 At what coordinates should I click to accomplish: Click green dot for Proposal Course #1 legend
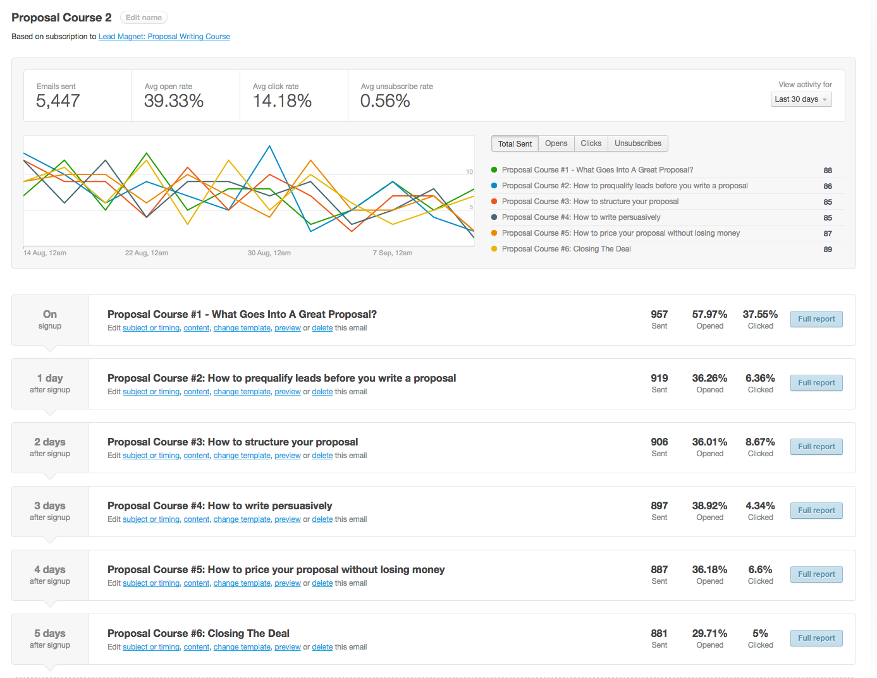click(494, 170)
